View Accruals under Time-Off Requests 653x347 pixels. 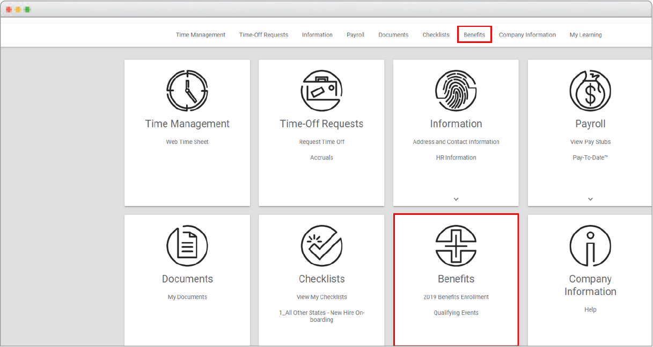click(321, 157)
